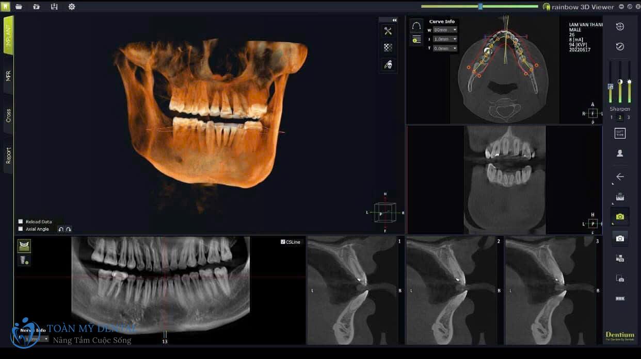Screen dimensions: 641x359
Task: Select the arch curve drawing icon
Action: click(x=416, y=26)
